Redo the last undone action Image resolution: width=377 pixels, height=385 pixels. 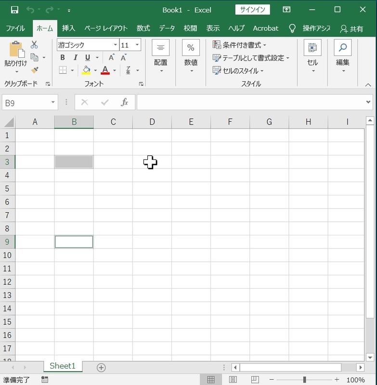50,10
